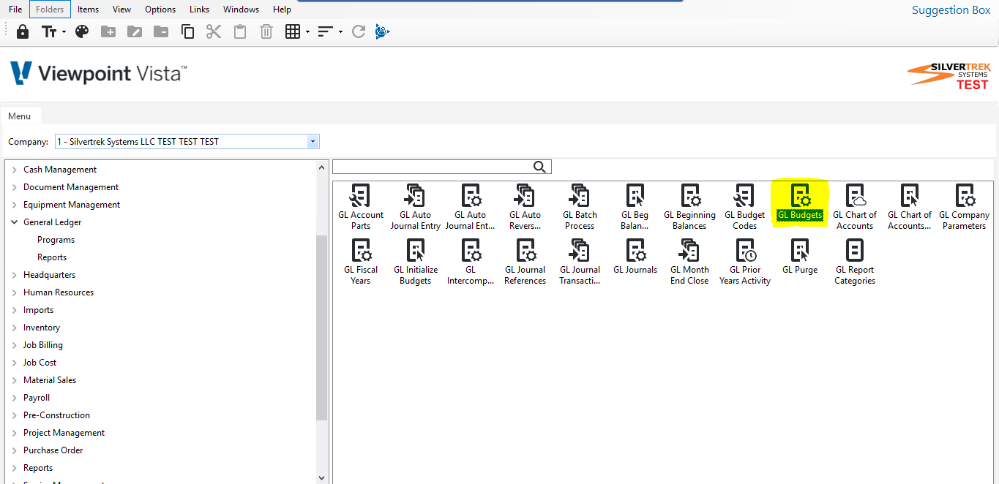
Task: Open GL Account Parts form
Action: [361, 207]
